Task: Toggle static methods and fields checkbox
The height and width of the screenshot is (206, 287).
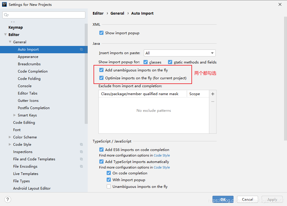Action: click(170, 62)
